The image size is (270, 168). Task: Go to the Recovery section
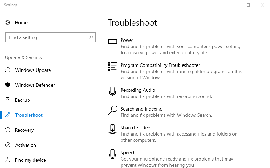(x=24, y=130)
